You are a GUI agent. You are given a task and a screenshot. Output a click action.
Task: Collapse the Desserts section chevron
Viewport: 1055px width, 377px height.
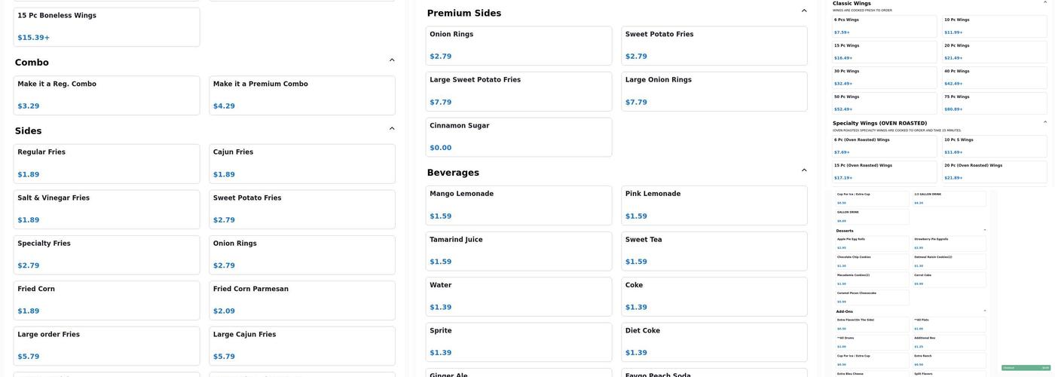[984, 230]
